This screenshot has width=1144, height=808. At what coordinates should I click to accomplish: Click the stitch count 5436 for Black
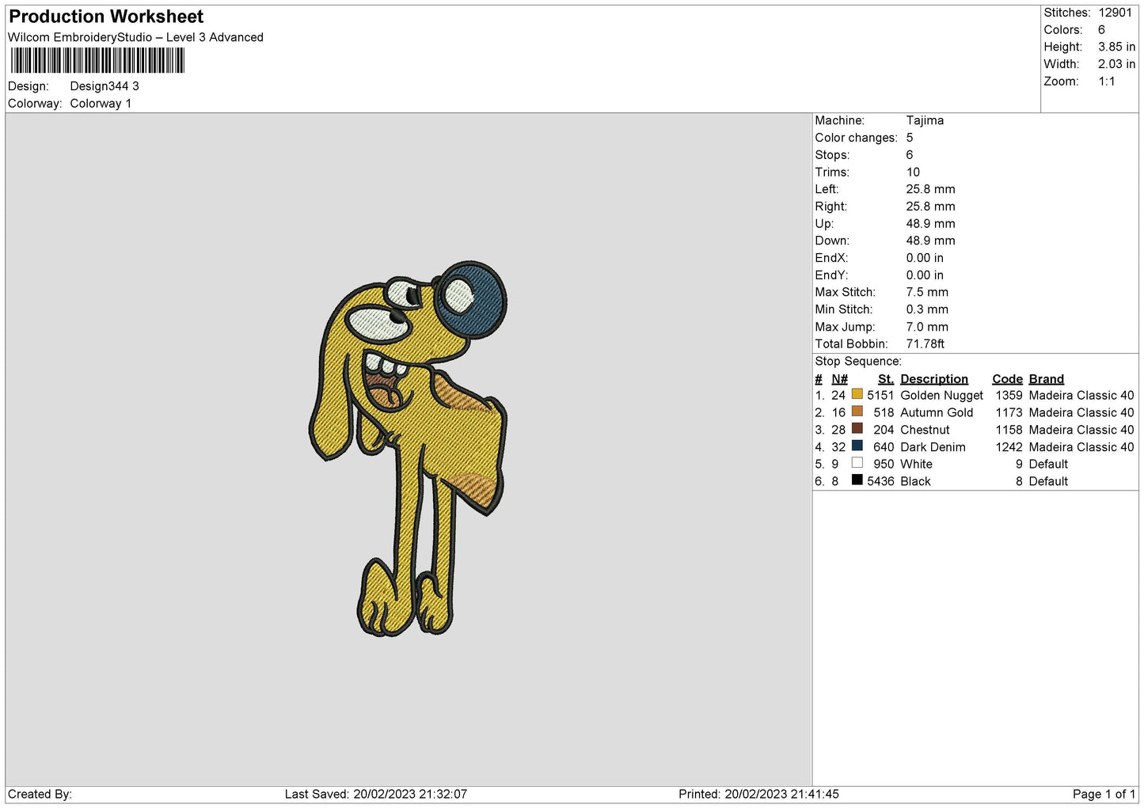[x=880, y=481]
